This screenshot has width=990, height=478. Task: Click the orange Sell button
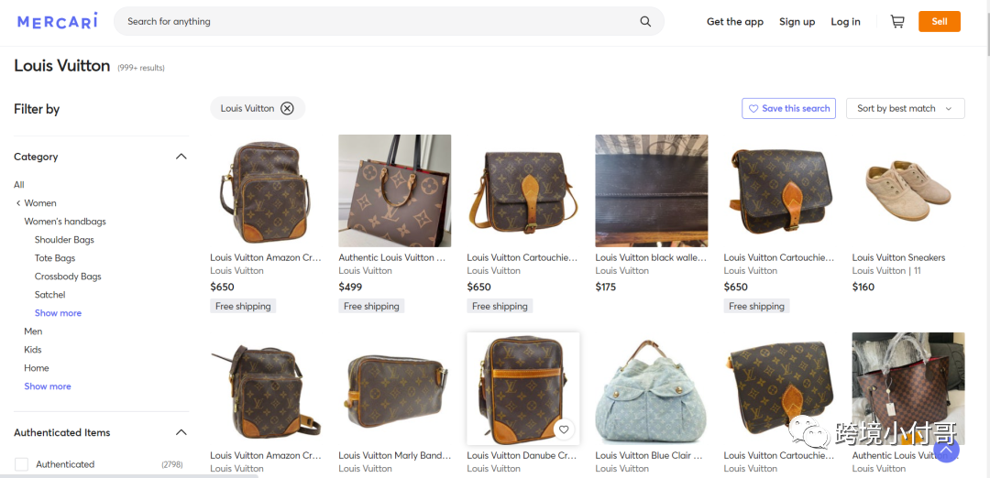[x=940, y=21]
